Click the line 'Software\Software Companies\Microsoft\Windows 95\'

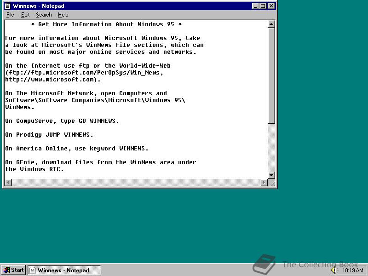95,100
